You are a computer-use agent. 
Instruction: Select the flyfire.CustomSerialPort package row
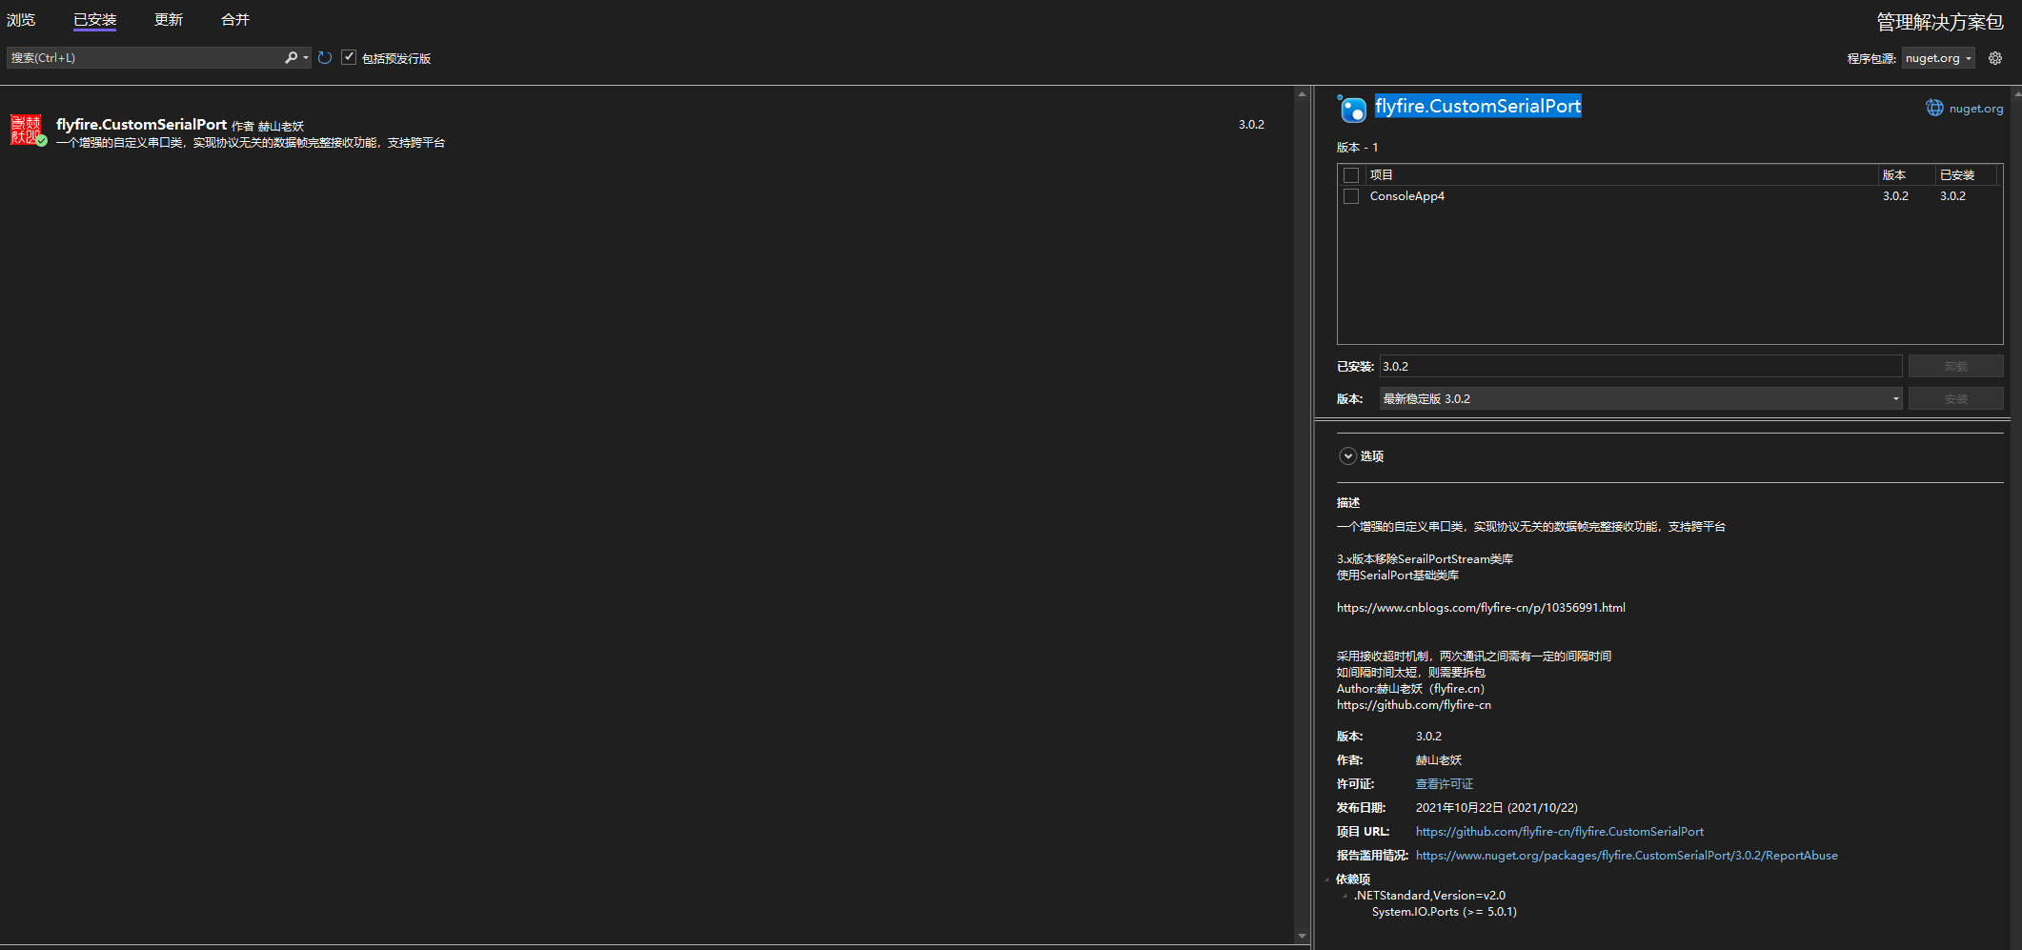tap(646, 132)
